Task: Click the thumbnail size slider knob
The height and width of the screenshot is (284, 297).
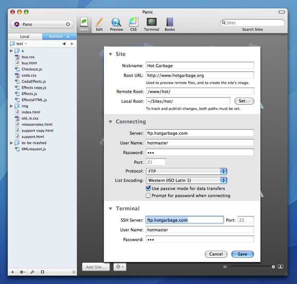Action: (x=273, y=267)
